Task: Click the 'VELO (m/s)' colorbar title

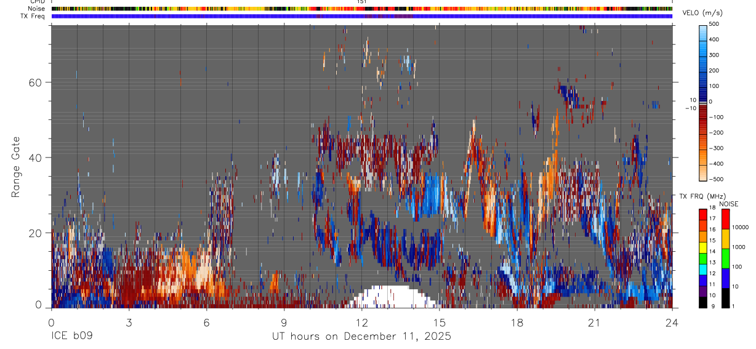Action: [x=702, y=14]
